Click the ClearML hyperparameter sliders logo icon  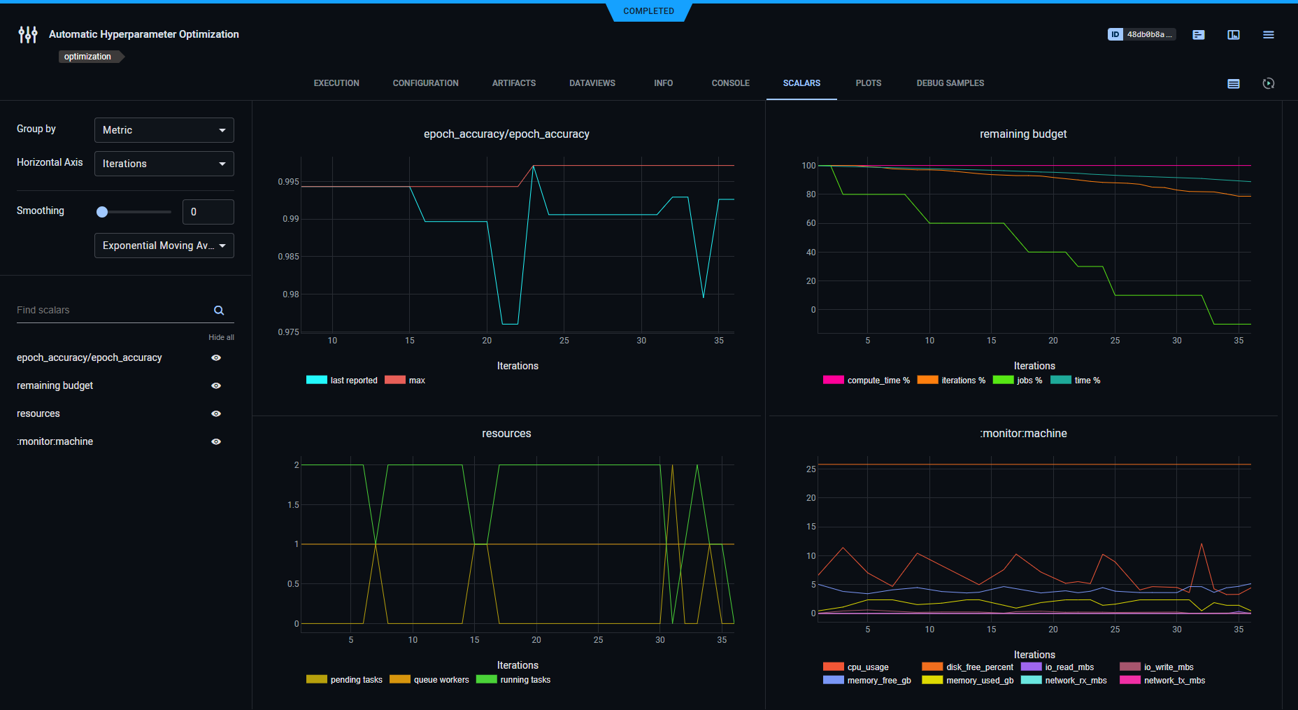tap(28, 34)
